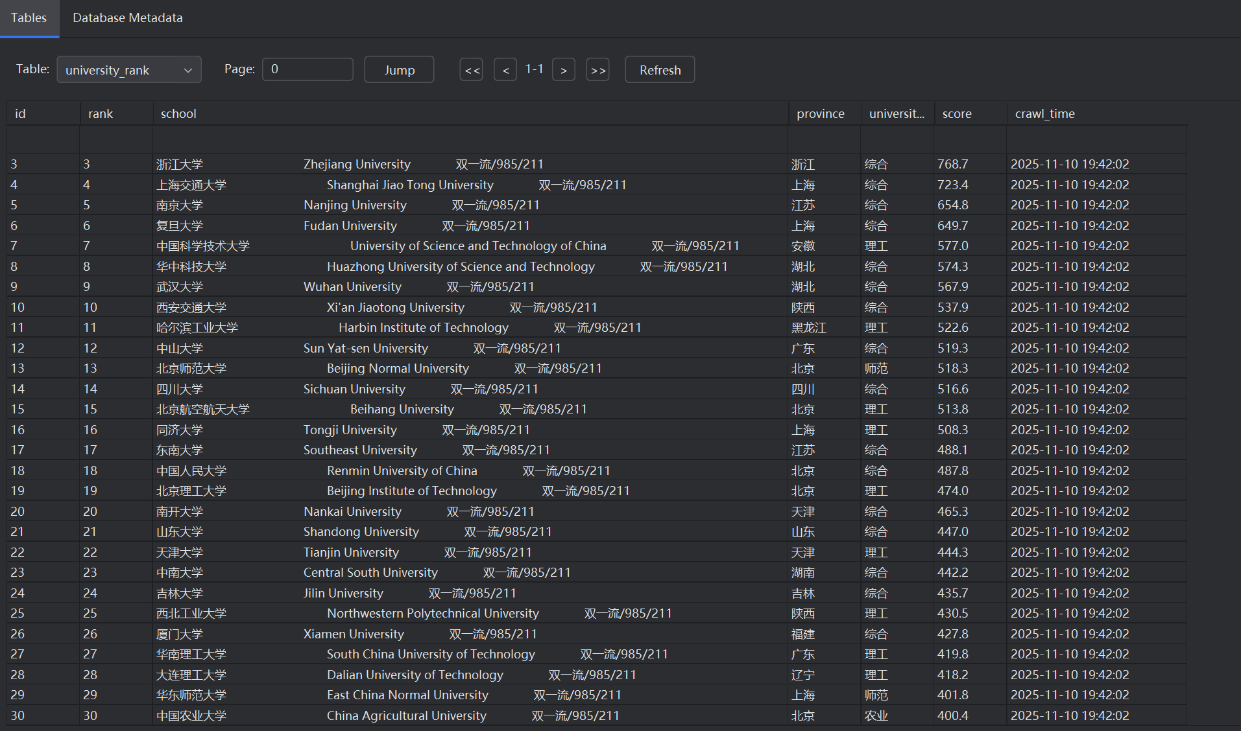
Task: Click the score value 649.7
Action: tap(970, 226)
